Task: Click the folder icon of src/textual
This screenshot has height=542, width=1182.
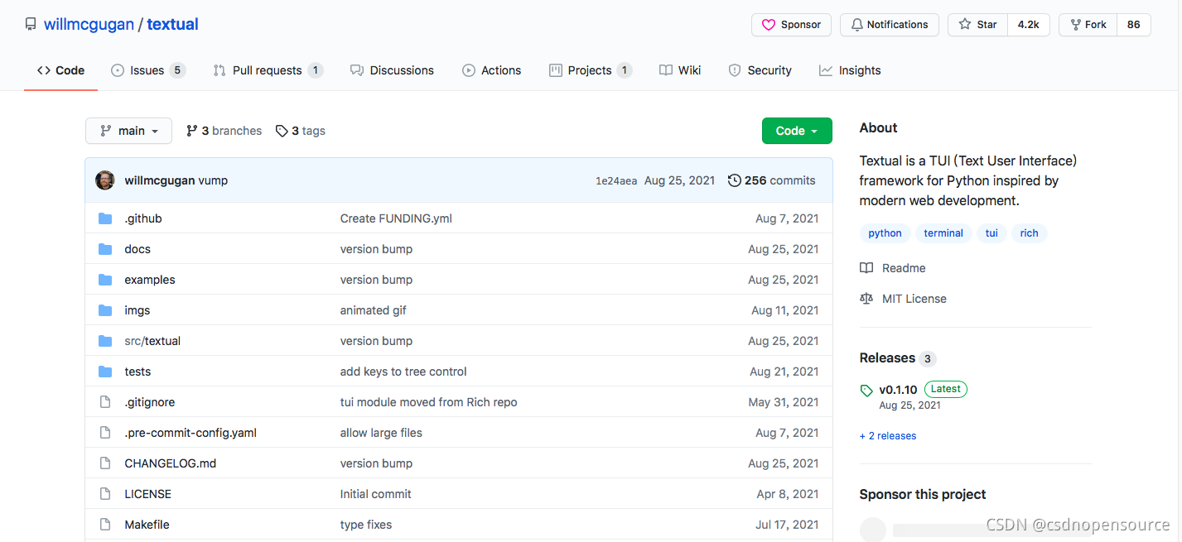Action: 105,341
